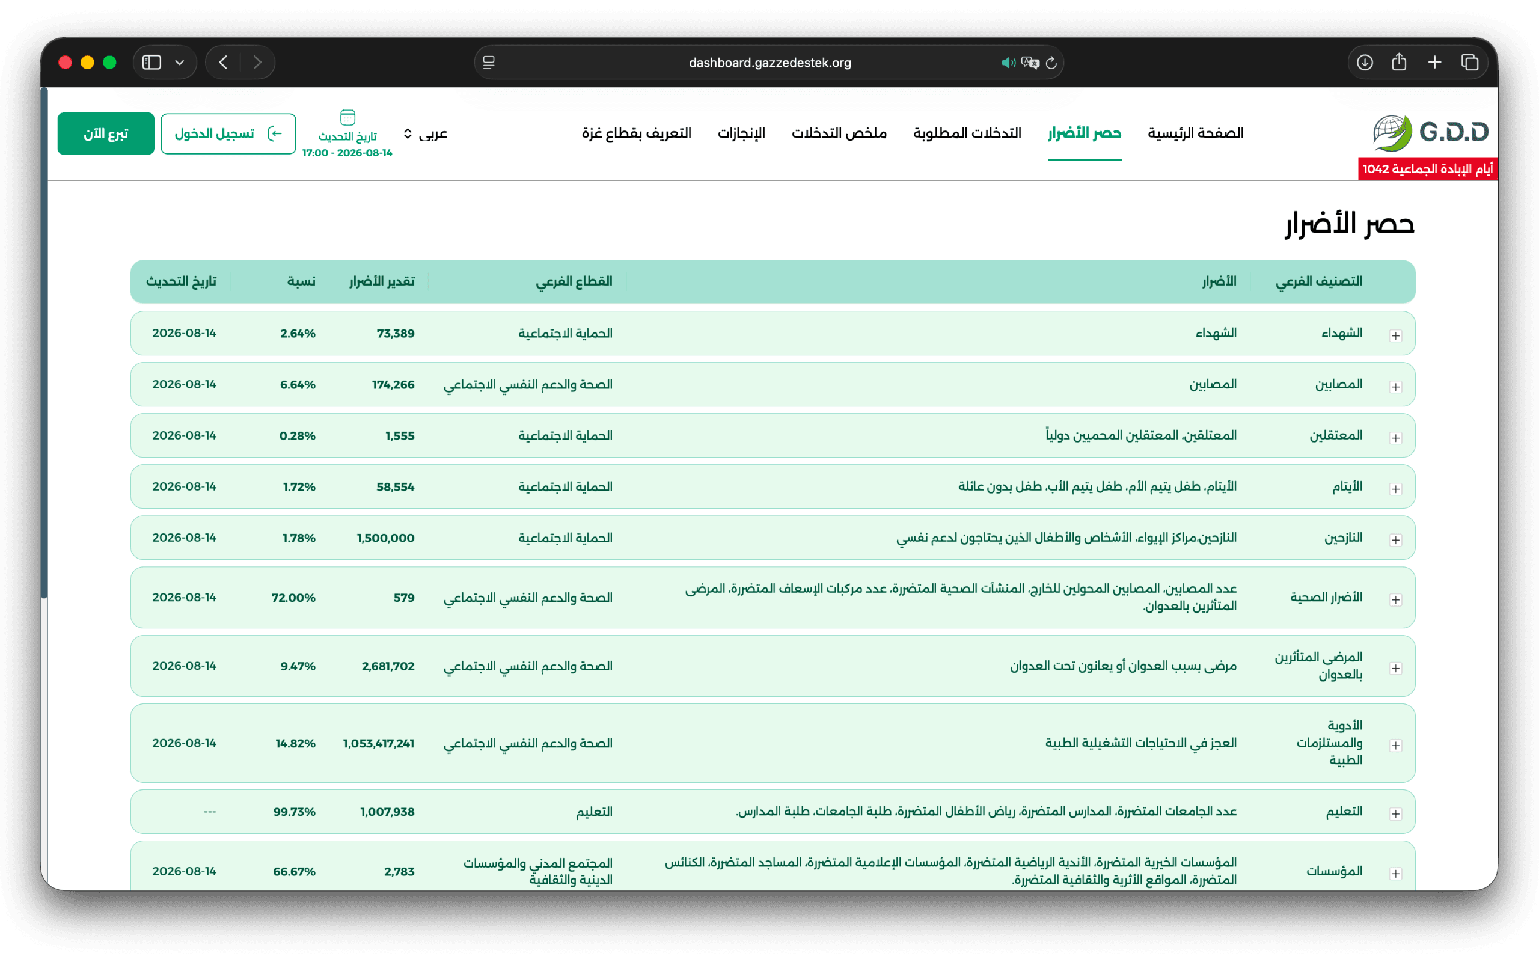Image resolution: width=1539 pixels, height=962 pixels.
Task: Click the browser back arrow
Action: (x=223, y=63)
